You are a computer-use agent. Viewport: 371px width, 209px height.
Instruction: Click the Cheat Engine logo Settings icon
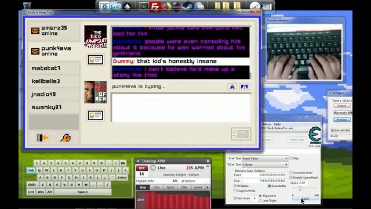pos(315,136)
